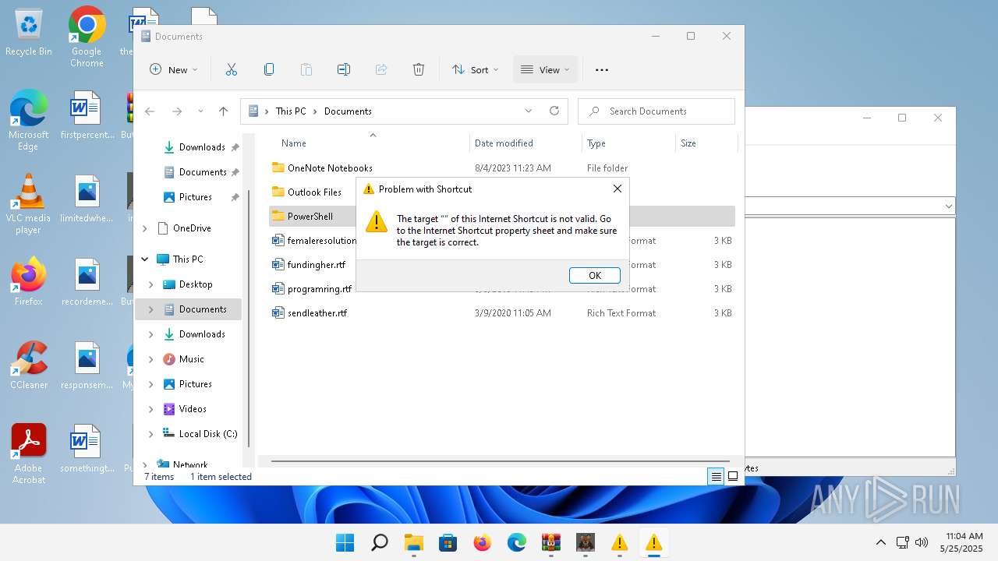Open Recycle Bin desktop icon
Screen dimensions: 998x561
[x=29, y=32]
